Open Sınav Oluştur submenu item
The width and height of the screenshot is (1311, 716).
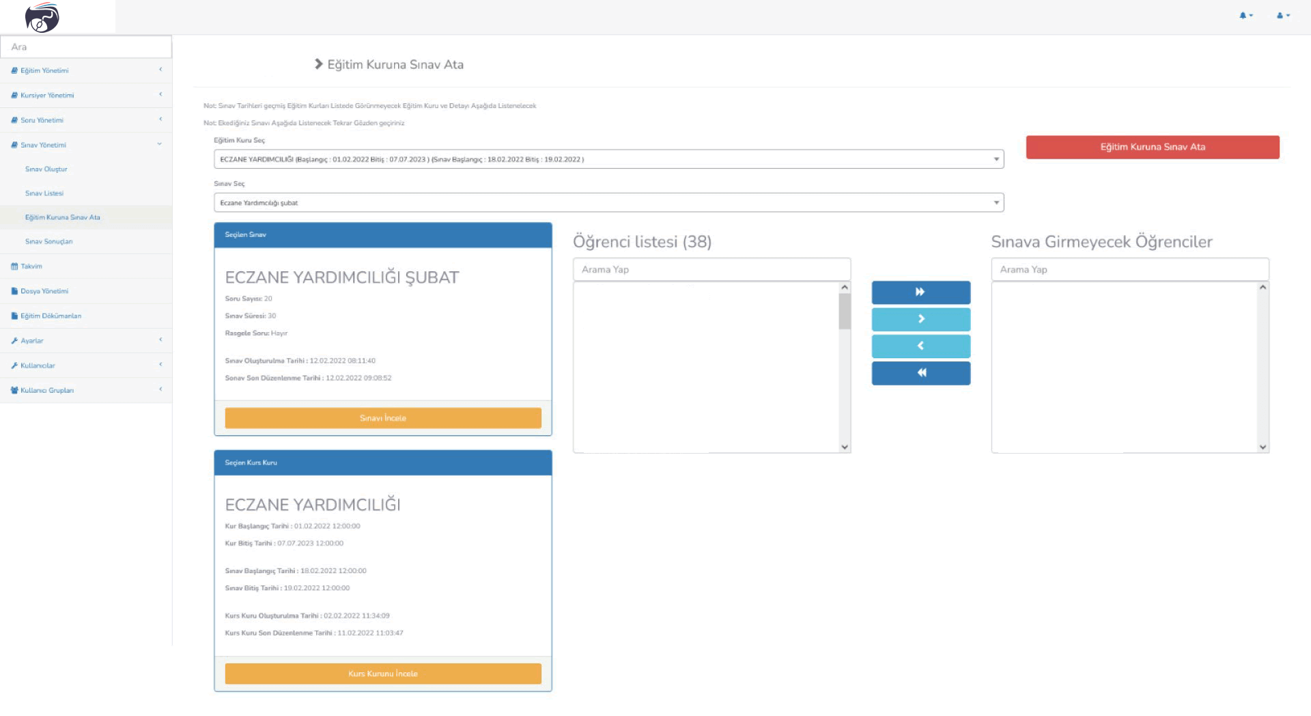coord(46,169)
